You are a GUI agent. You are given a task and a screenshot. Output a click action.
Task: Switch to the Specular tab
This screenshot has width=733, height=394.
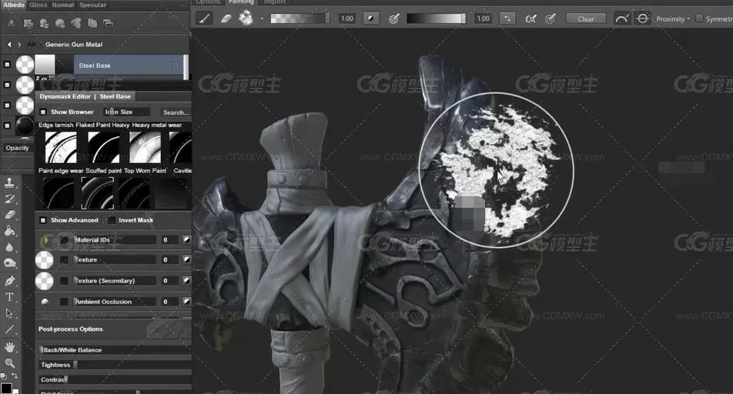coord(93,5)
